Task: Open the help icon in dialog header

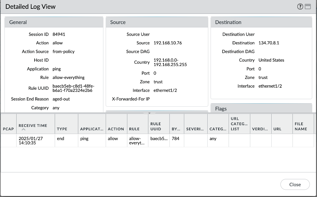Action: (300, 7)
